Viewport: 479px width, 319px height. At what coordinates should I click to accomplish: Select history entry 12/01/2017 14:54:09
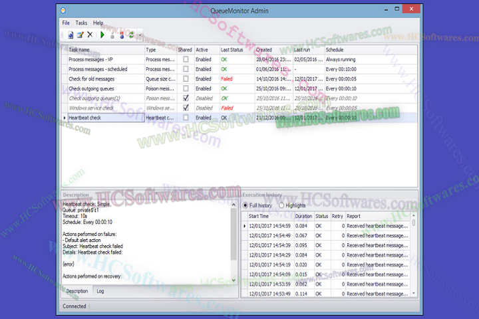pyautogui.click(x=326, y=274)
